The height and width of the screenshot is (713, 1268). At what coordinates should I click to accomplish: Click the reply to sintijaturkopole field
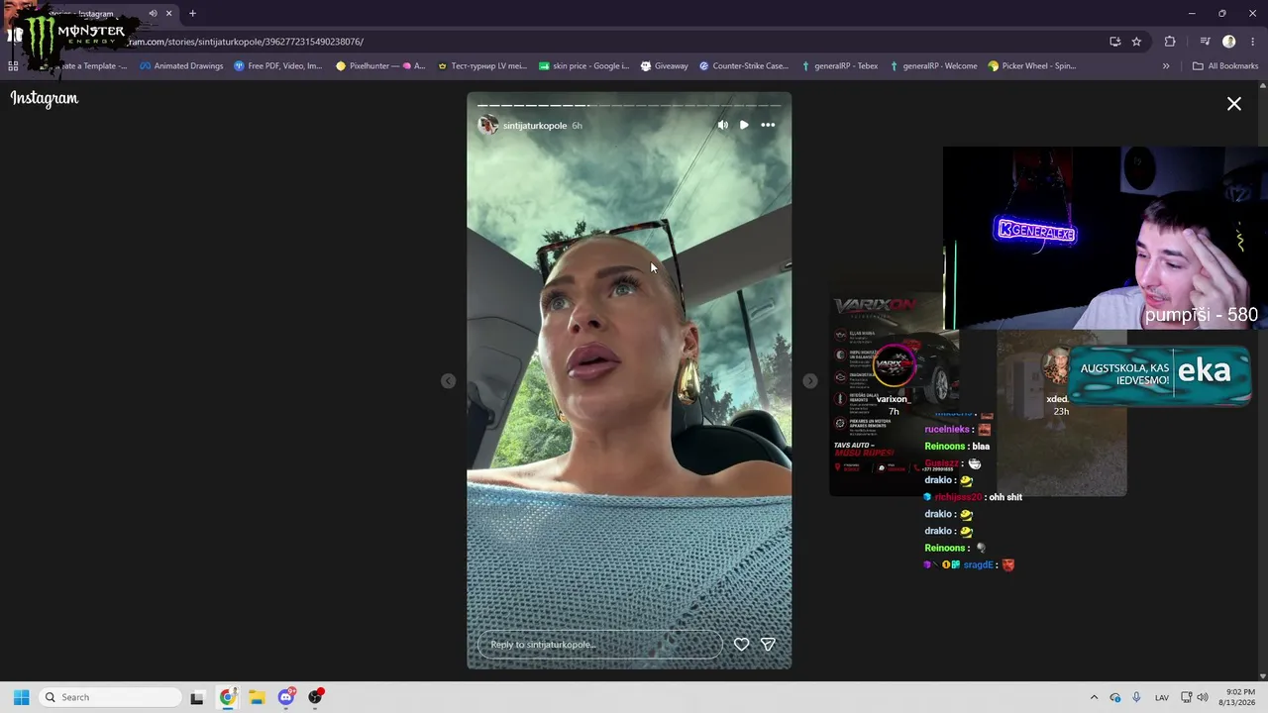click(600, 645)
